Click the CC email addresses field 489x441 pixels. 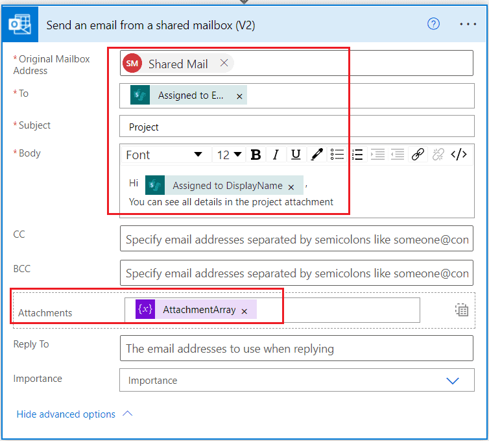click(x=296, y=238)
